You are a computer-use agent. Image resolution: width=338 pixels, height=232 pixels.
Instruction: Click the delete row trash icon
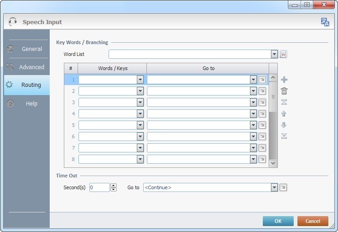(x=284, y=91)
